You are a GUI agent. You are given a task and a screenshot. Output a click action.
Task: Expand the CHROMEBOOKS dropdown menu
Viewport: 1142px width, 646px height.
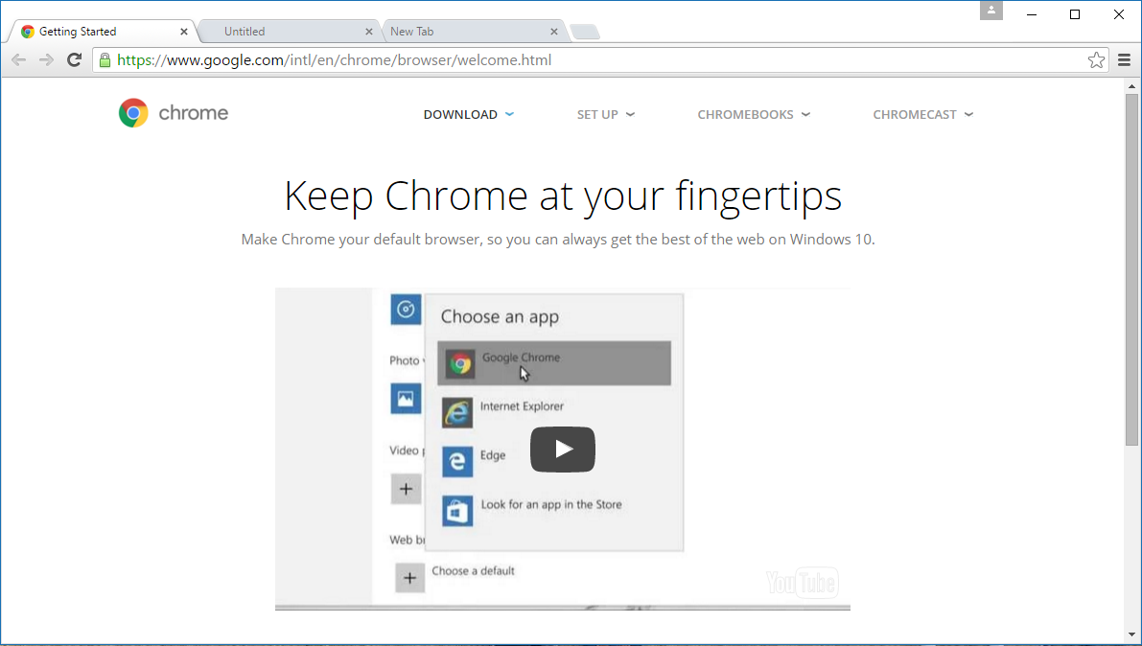tap(754, 114)
